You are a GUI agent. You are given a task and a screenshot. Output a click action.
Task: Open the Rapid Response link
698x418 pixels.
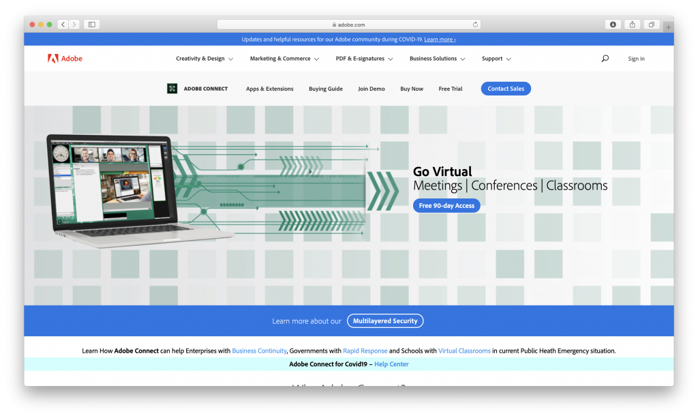tap(365, 350)
